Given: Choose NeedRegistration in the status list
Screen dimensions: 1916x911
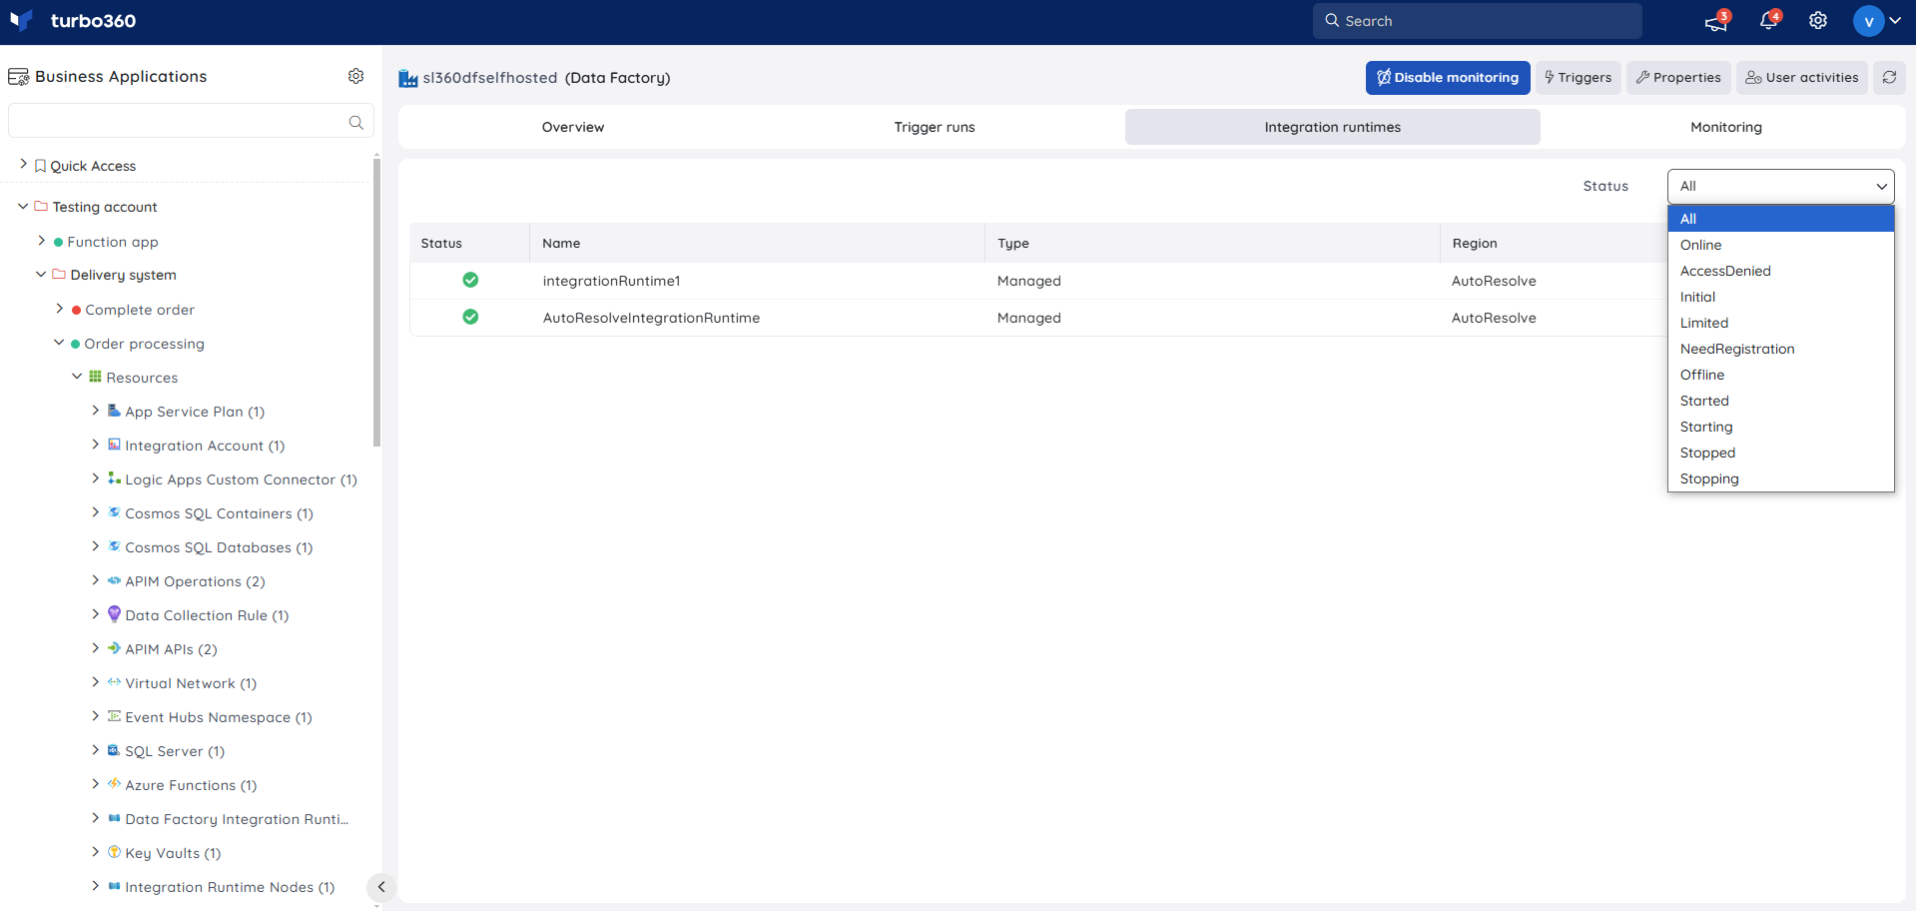Looking at the screenshot, I should click(x=1780, y=349).
